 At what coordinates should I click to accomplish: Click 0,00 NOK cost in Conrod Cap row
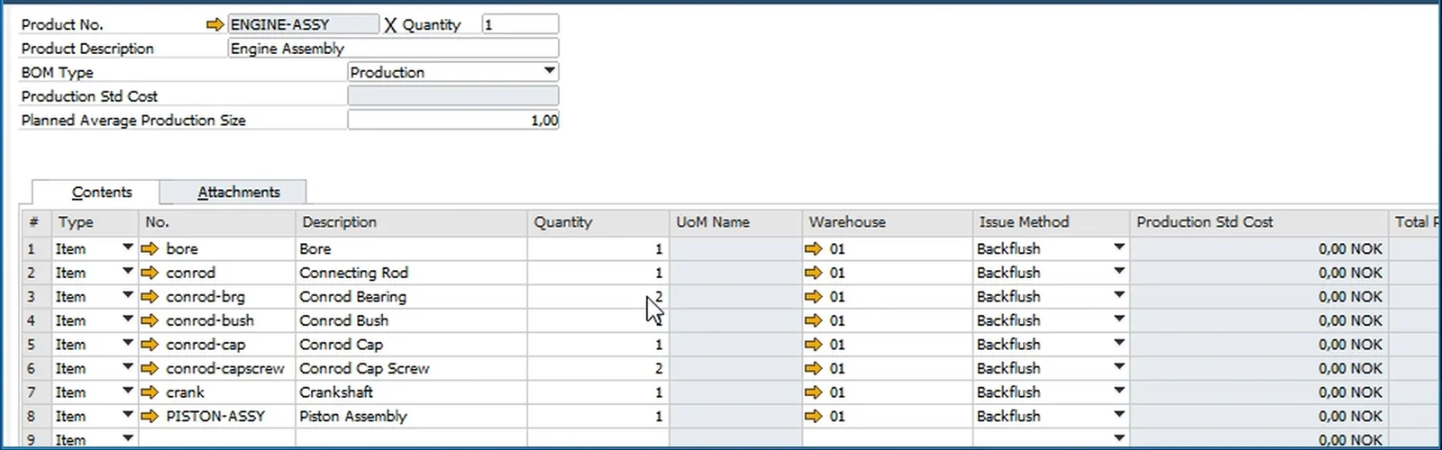(x=1259, y=345)
